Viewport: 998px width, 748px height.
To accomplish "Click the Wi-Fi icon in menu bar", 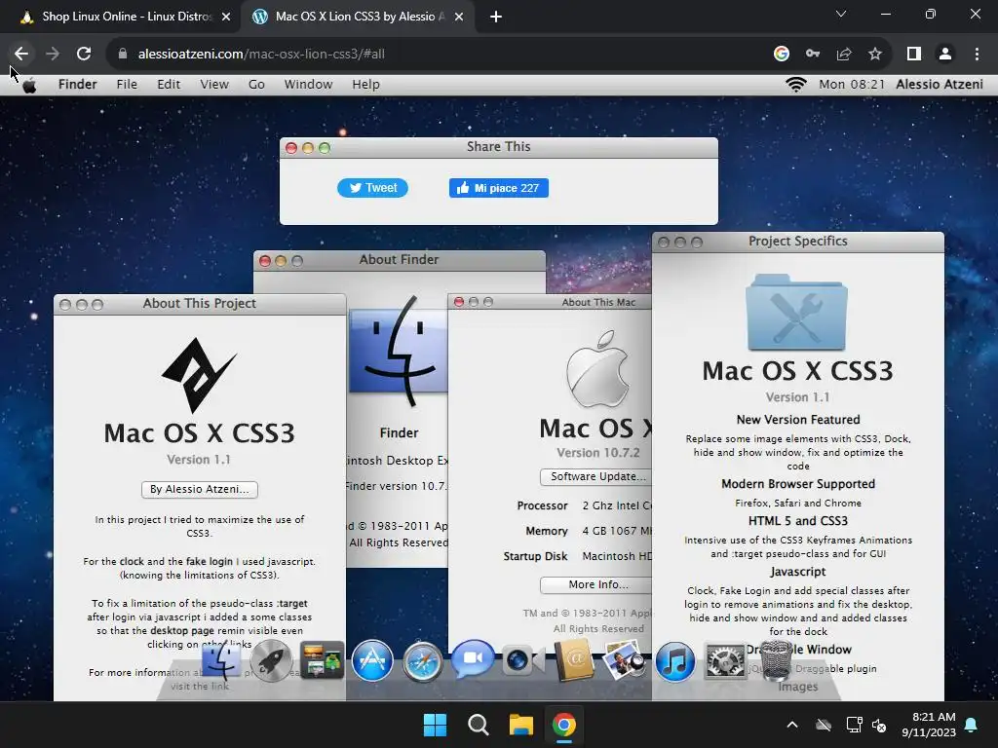I will coord(795,84).
